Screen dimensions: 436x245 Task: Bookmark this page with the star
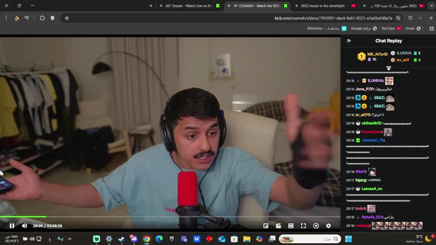point(67,18)
